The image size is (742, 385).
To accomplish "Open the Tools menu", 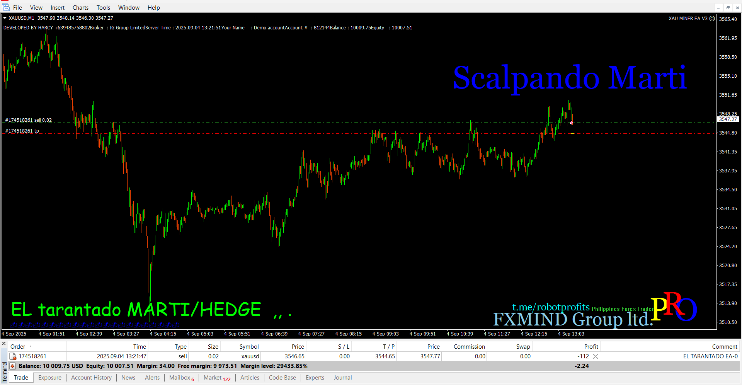I will (x=103, y=7).
